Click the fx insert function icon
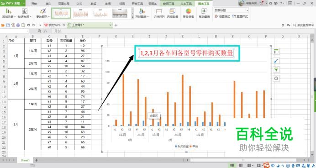The height and width of the screenshot is (168, 316). pos(45,31)
